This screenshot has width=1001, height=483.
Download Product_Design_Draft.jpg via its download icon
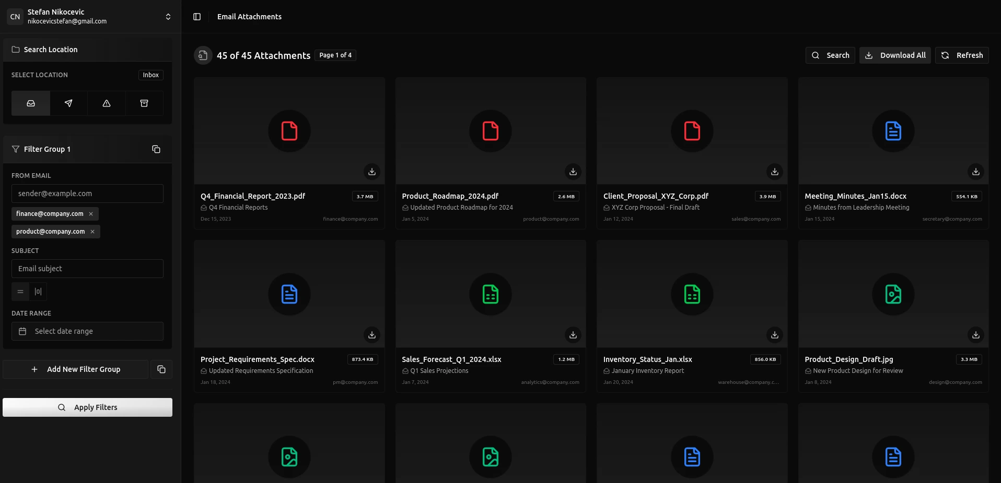tap(976, 335)
